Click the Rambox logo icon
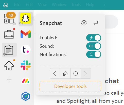 [6, 5]
